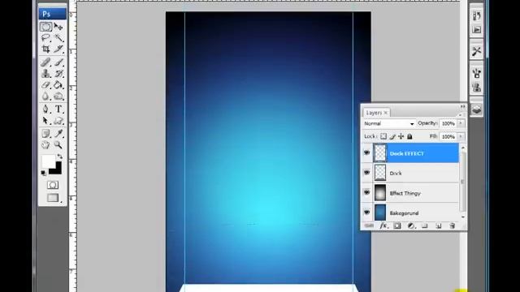Screen dimensions: 520x292
Task: Select the Paint Bucket tool
Action: click(x=58, y=84)
